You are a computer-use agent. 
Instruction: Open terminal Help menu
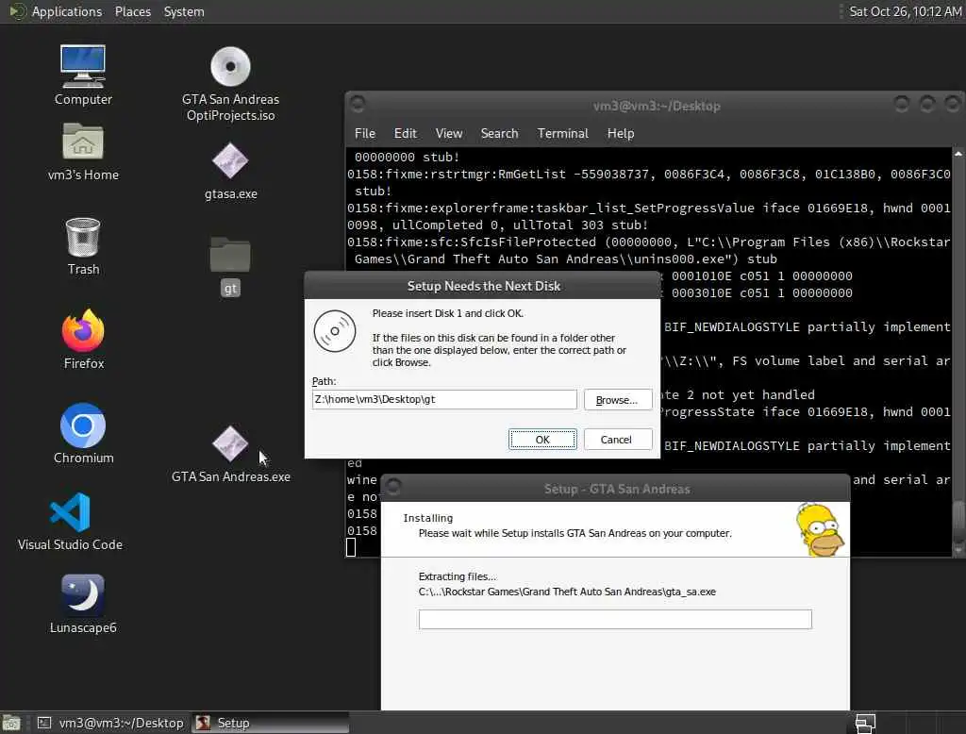point(621,133)
